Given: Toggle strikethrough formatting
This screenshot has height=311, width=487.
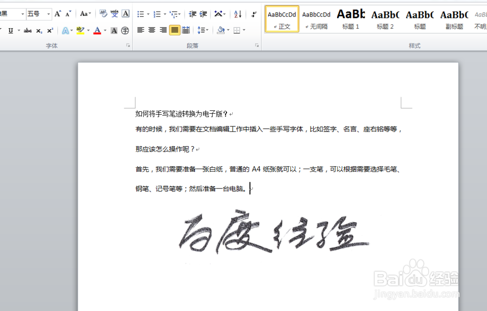Looking at the screenshot, I should tap(28, 30).
